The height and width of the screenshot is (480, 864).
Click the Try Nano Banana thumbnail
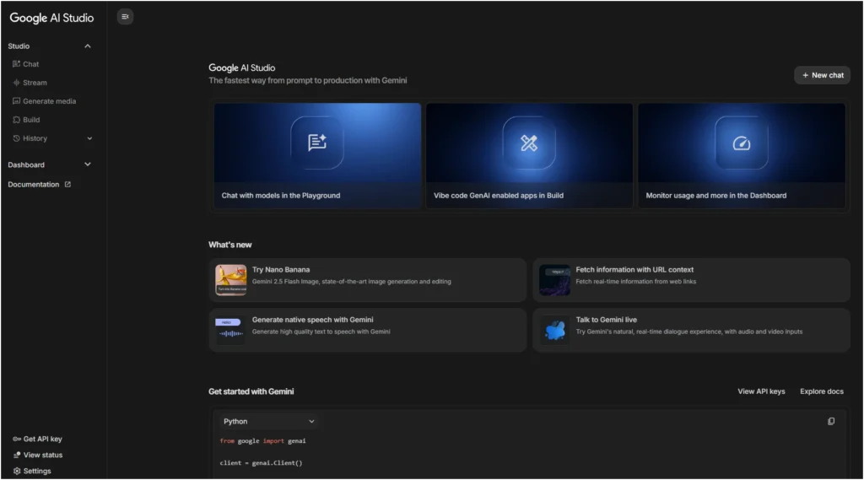230,280
